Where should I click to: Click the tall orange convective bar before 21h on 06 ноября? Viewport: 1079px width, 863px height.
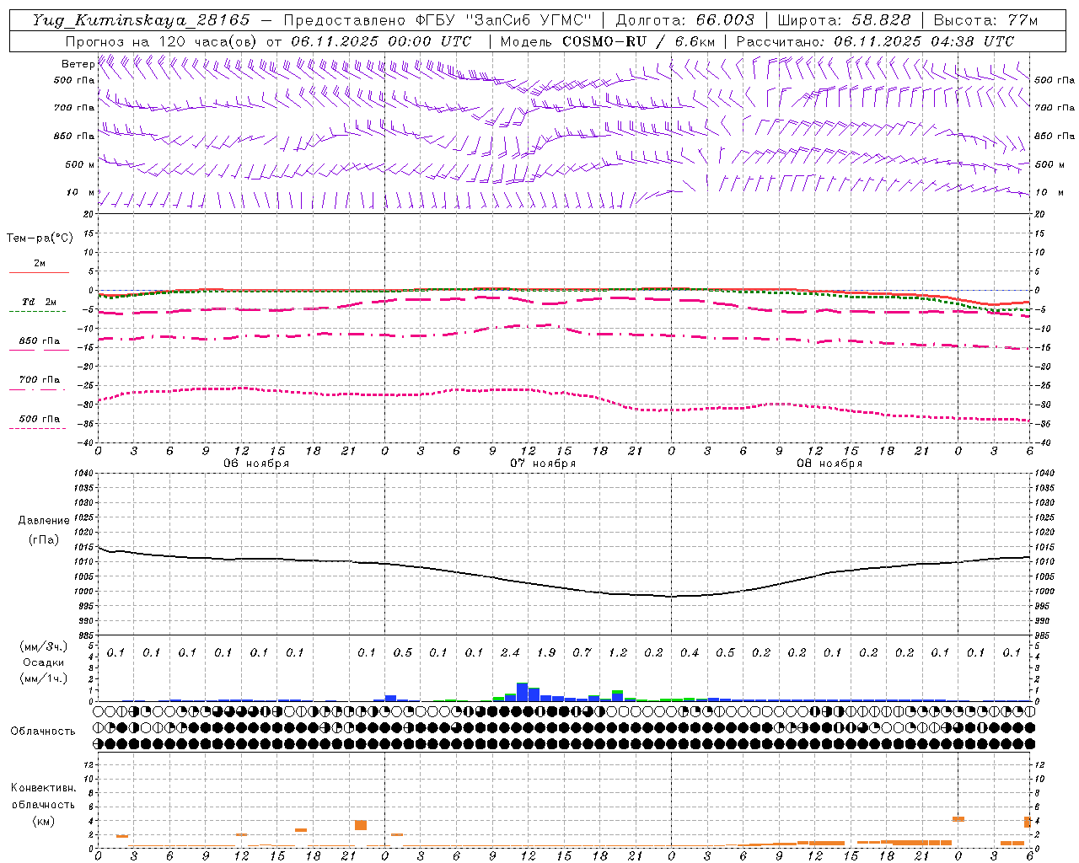click(x=361, y=825)
